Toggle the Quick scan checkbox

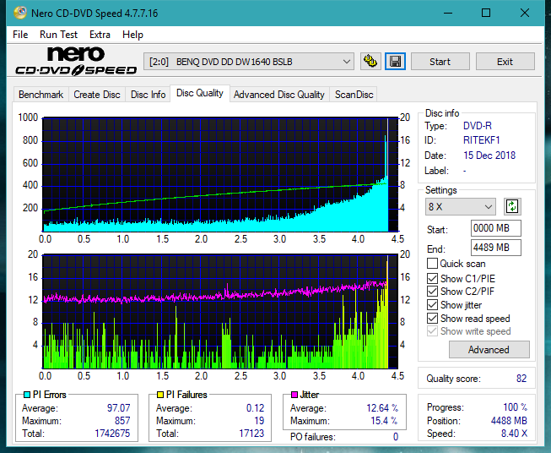[x=432, y=264]
